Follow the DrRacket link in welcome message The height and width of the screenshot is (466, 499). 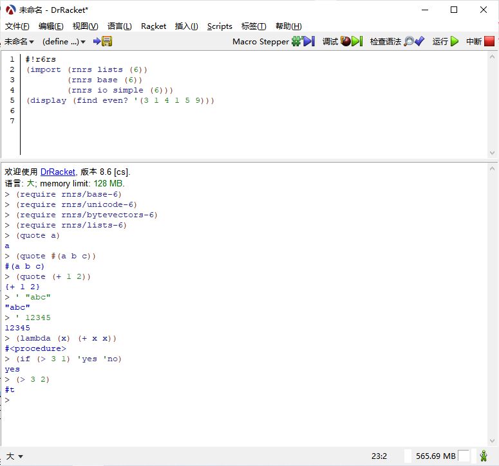(x=58, y=172)
